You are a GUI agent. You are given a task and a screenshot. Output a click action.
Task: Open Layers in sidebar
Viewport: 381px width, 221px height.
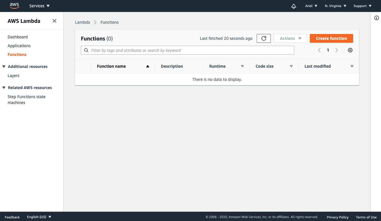coord(13,76)
